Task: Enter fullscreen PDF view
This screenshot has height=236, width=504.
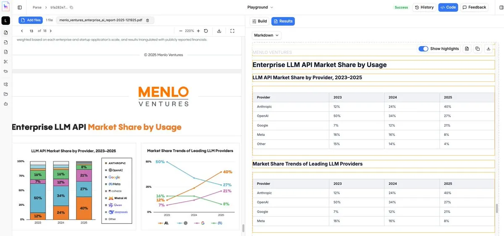Action: (232, 31)
